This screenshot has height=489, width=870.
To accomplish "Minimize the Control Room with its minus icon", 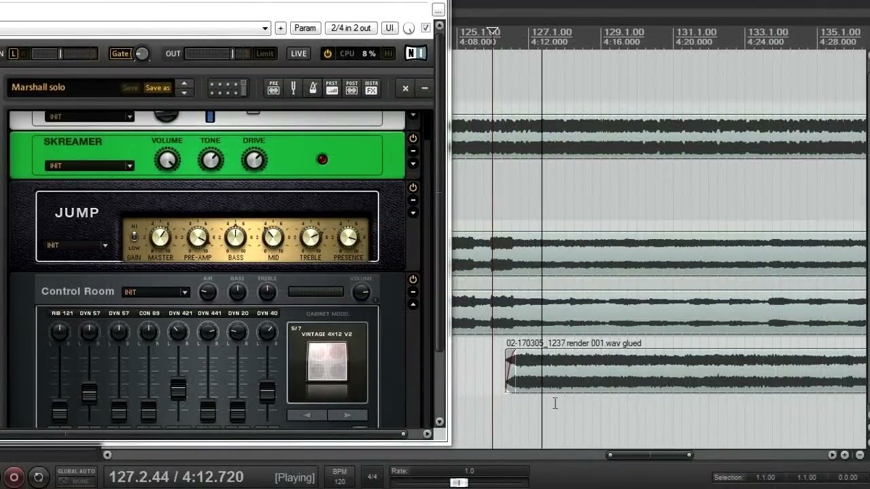I will pyautogui.click(x=413, y=292).
